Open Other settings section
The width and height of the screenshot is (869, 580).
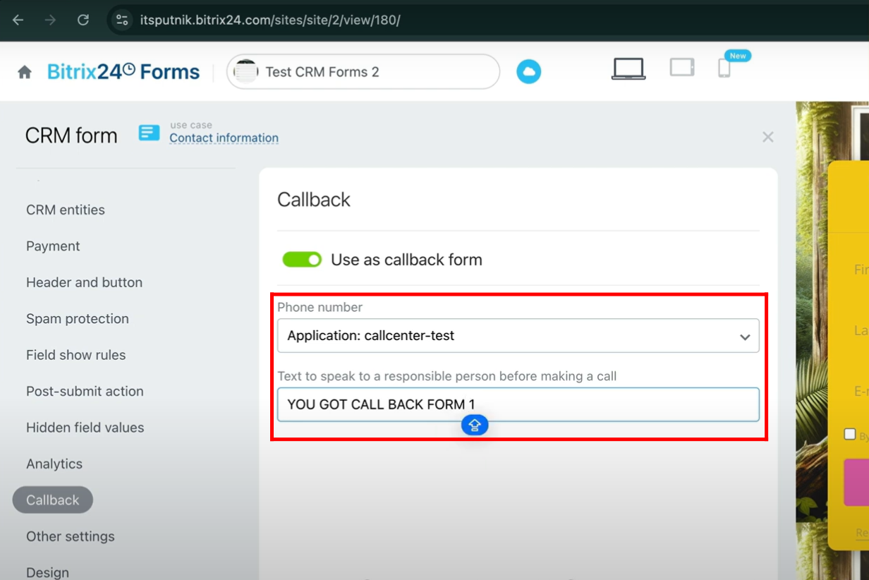click(71, 536)
